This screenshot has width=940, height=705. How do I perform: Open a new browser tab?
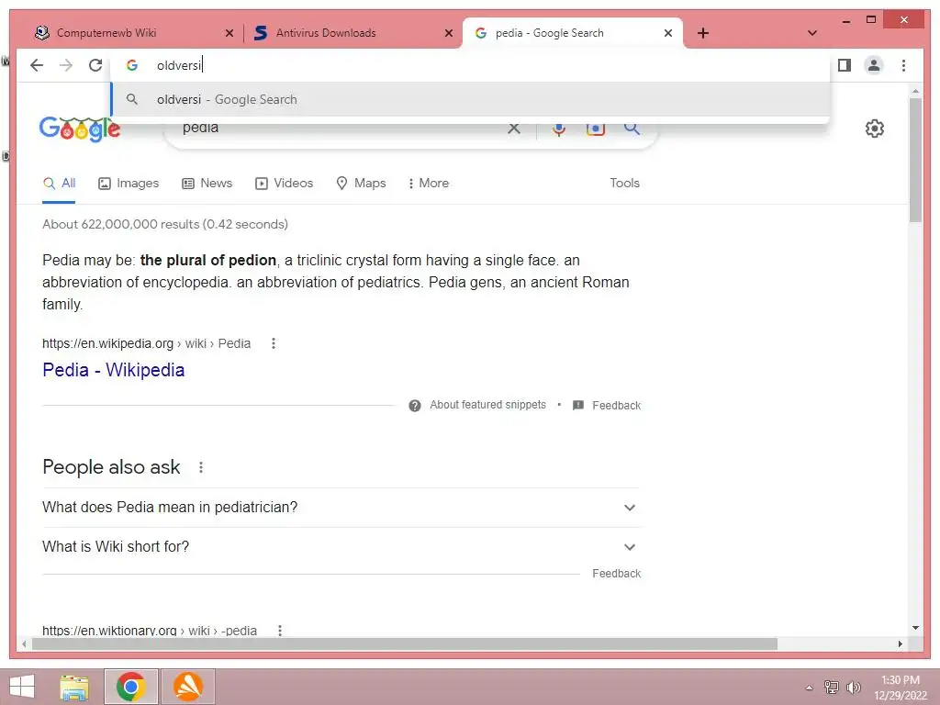tap(703, 33)
